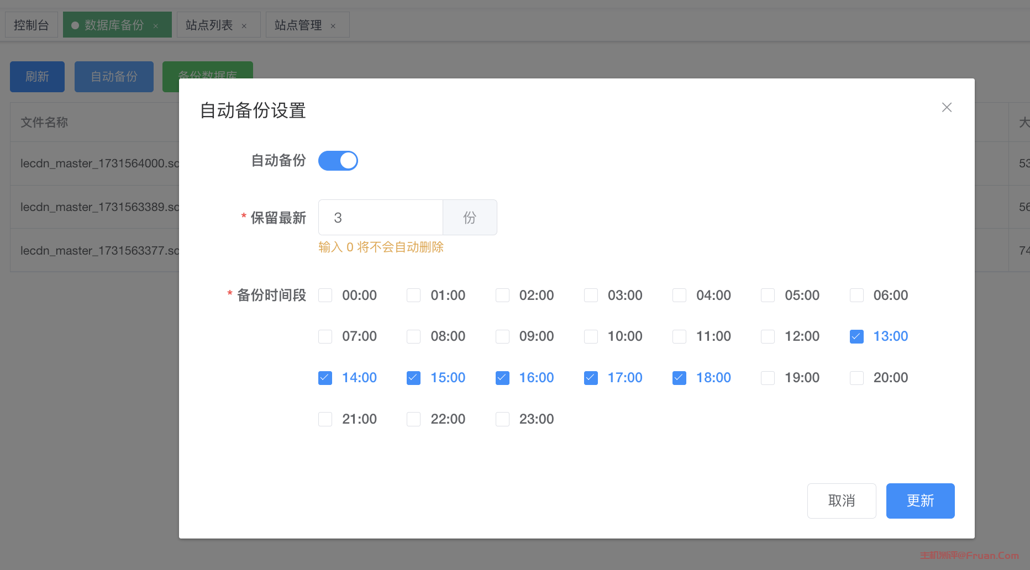Click the 取消 button
This screenshot has width=1030, height=570.
pyautogui.click(x=842, y=501)
